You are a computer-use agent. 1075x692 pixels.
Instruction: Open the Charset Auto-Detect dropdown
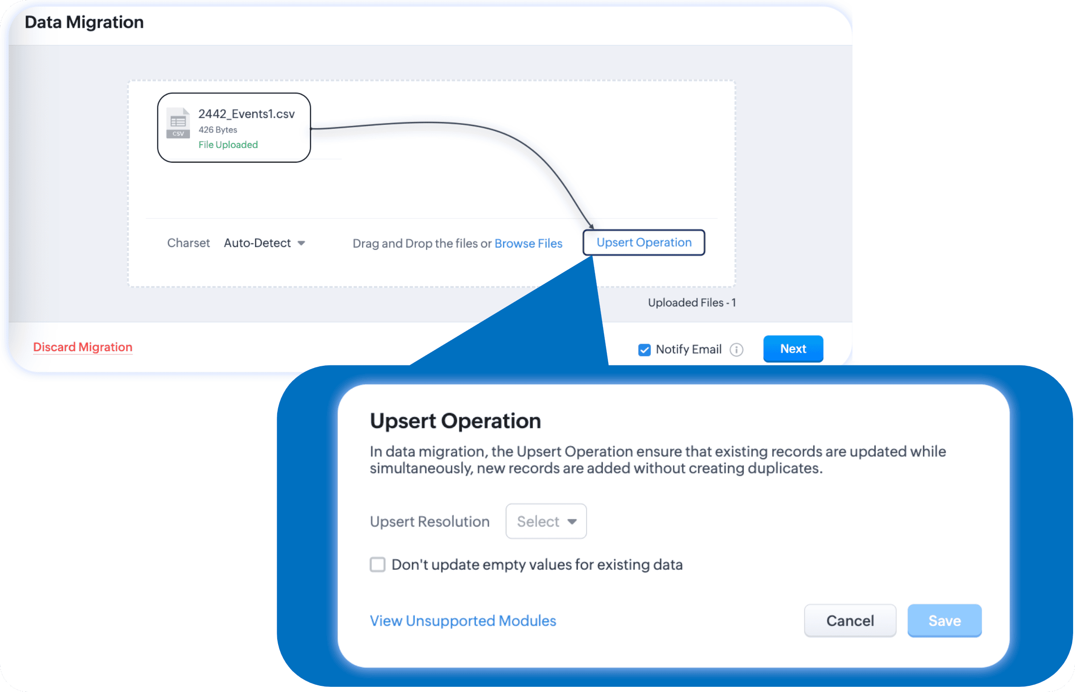257,243
